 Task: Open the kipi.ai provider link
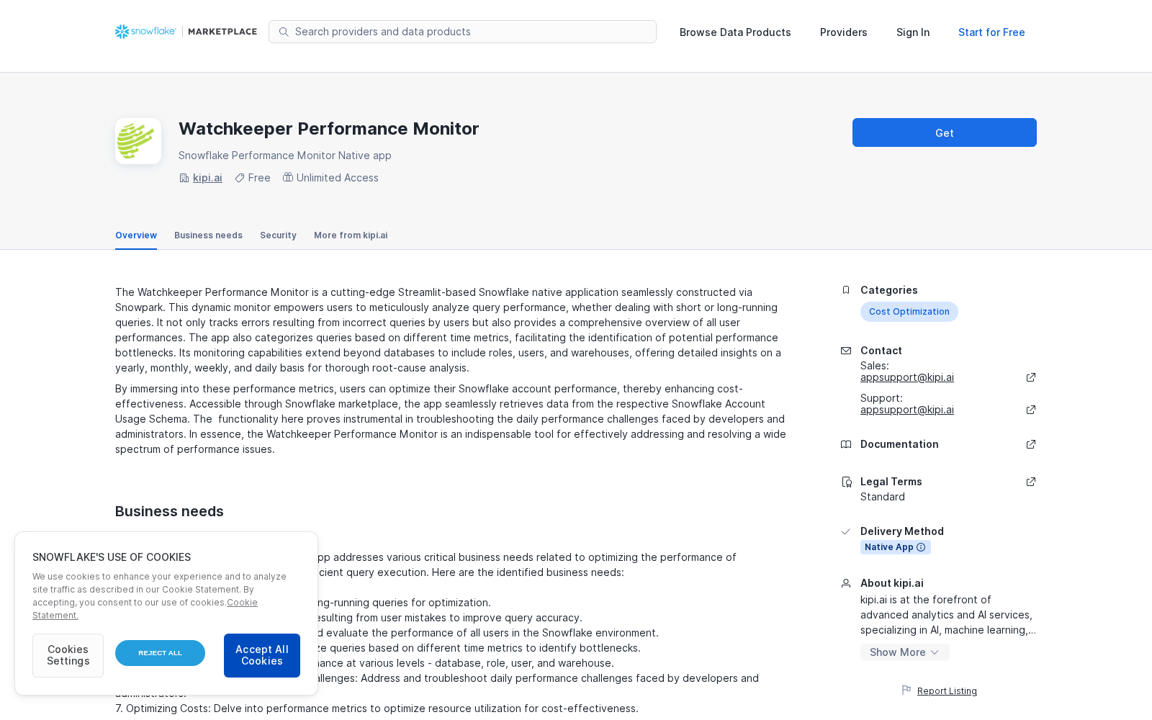(x=207, y=178)
